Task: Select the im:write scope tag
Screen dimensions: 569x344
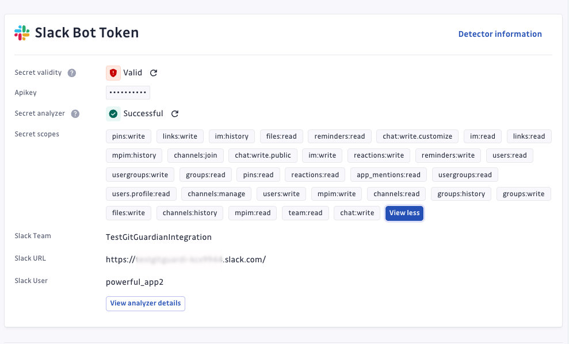Action: (x=322, y=155)
